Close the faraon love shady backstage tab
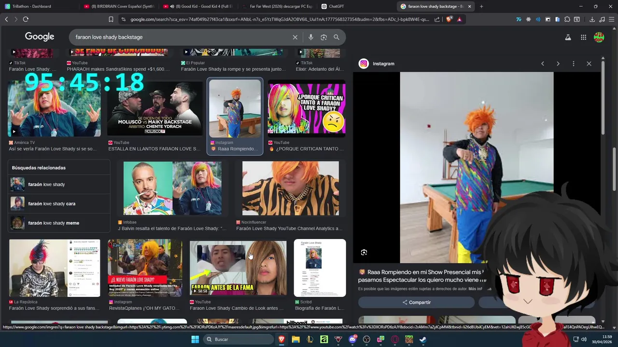Screen dimensions: 618x347 (x=469, y=6)
